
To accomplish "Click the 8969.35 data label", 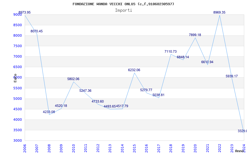I will (220, 12).
